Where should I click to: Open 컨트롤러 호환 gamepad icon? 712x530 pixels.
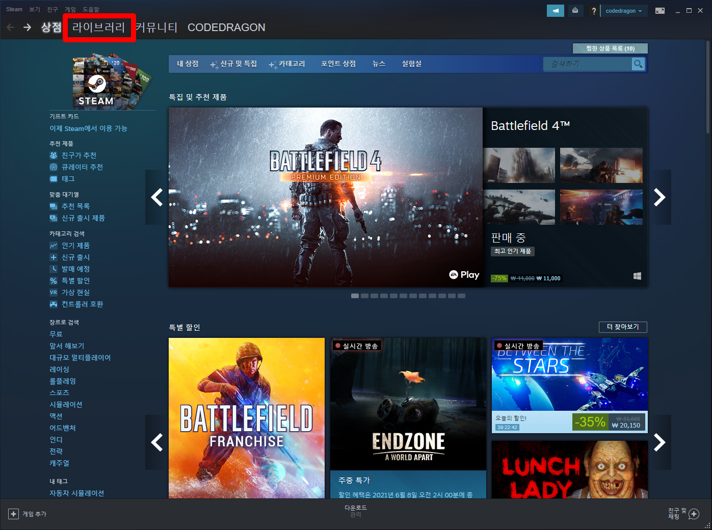coord(54,304)
